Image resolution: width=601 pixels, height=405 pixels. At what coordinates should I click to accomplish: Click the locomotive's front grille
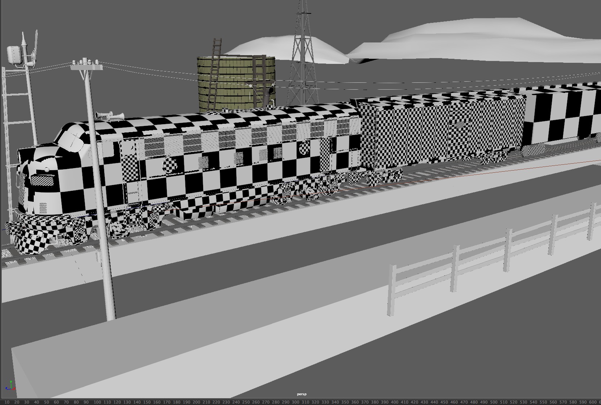click(43, 180)
